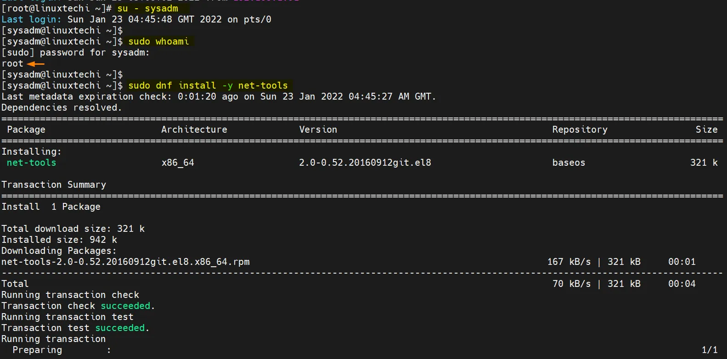
Task: Click the Package column header
Action: pyautogui.click(x=26, y=129)
